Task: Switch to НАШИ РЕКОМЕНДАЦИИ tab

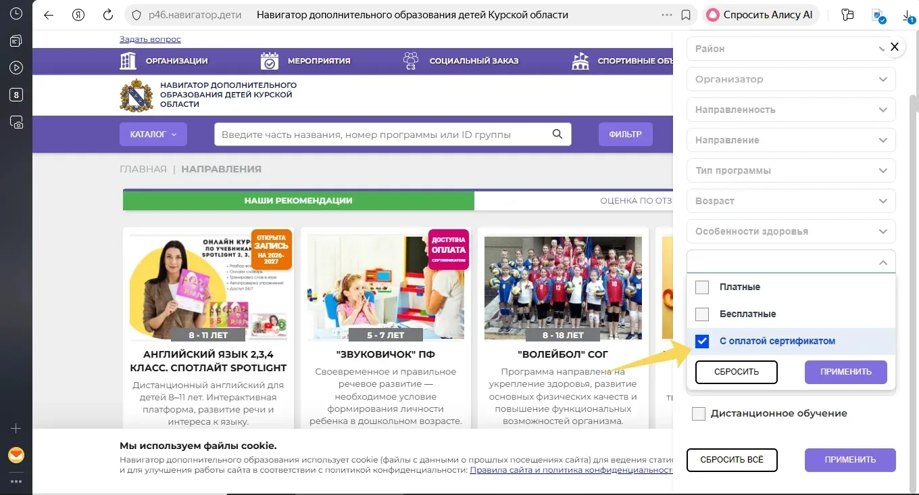Action: pyautogui.click(x=299, y=200)
